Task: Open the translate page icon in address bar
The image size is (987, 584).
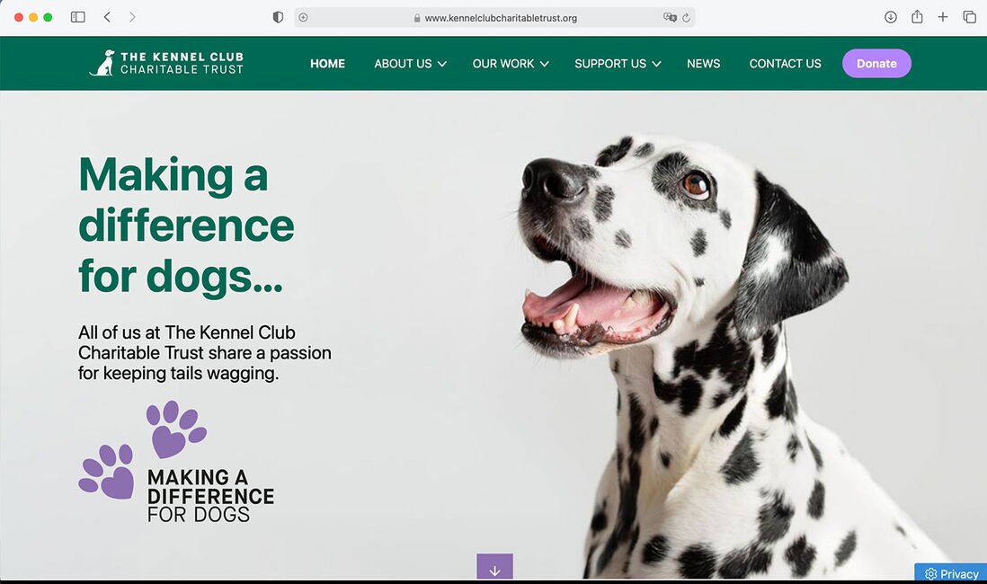Action: (x=670, y=18)
